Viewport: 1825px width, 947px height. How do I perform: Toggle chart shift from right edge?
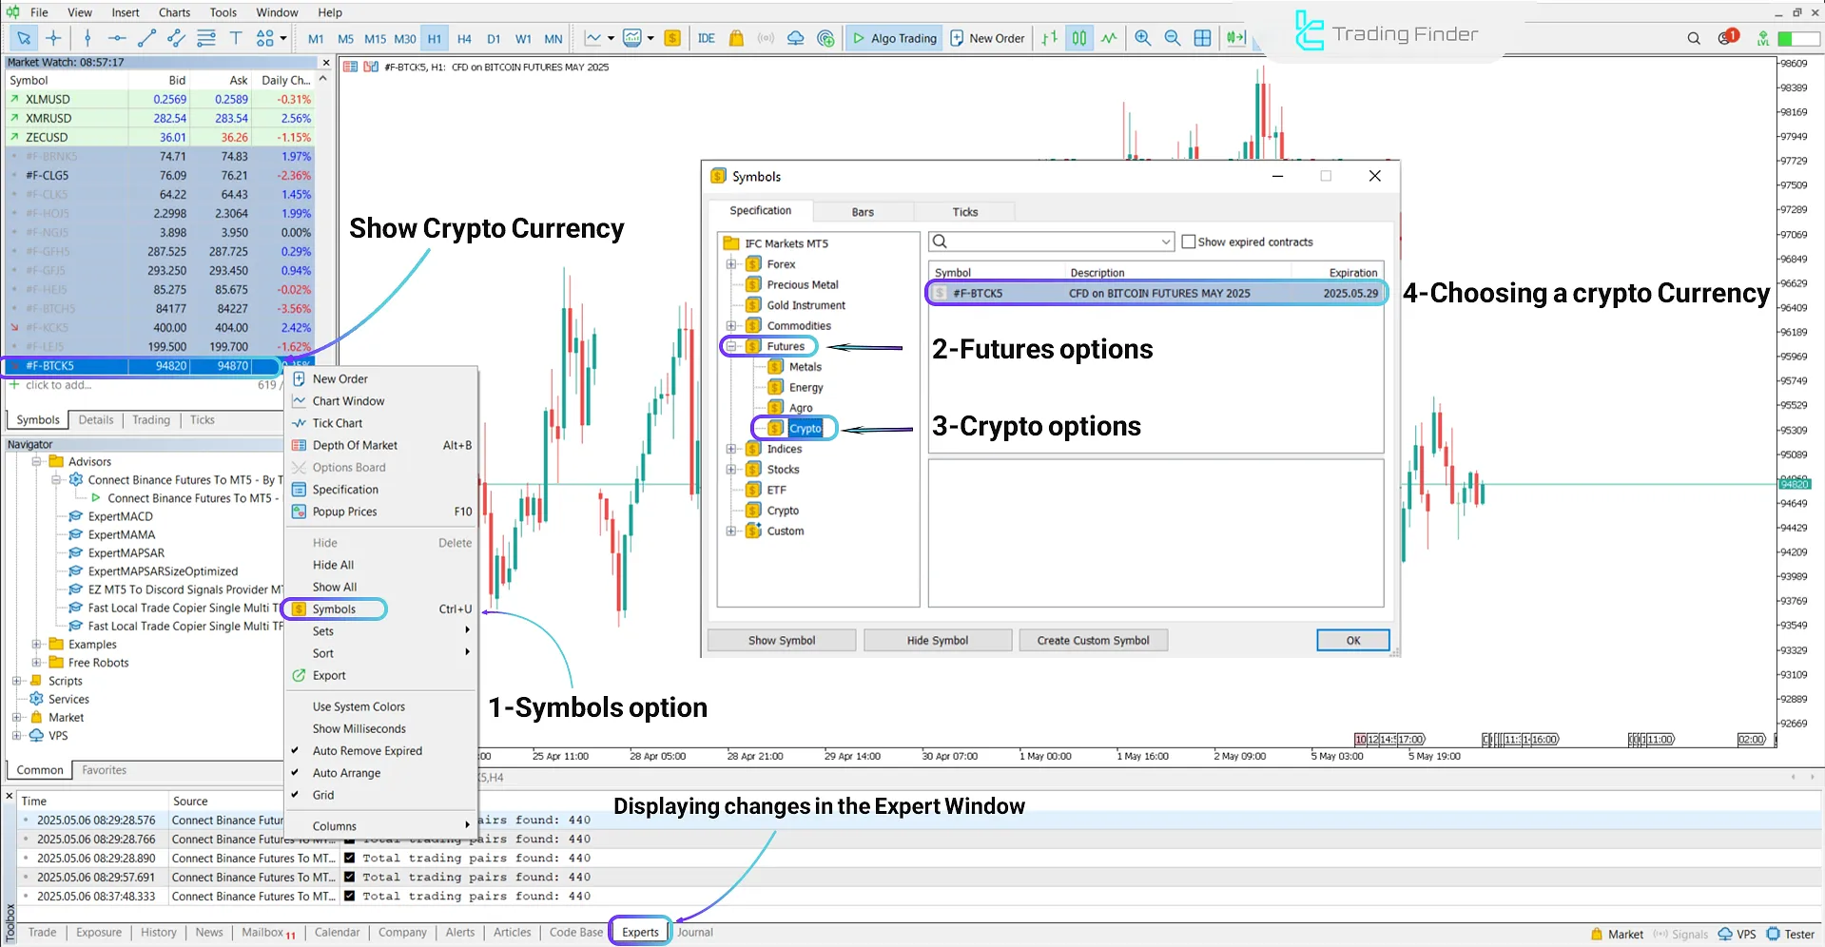pos(1236,39)
